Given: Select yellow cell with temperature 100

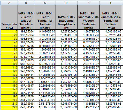Looking at the screenshot, I should (9, 64).
